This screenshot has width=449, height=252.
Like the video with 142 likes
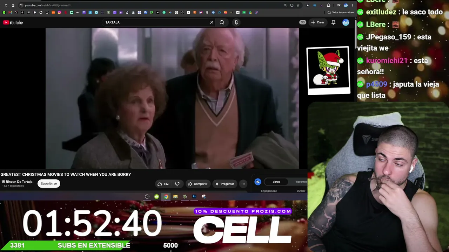[163, 184]
